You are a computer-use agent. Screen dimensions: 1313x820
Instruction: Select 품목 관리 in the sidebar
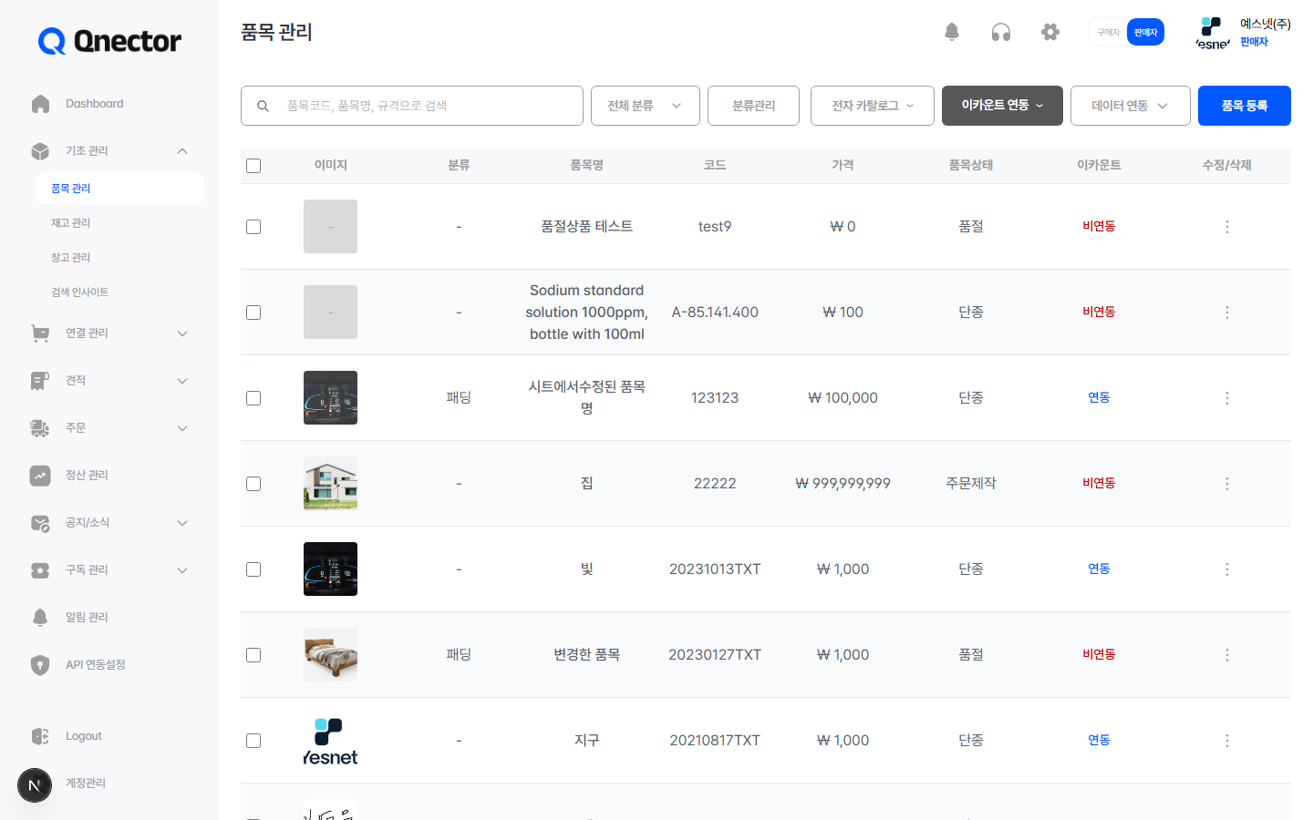[120, 189]
